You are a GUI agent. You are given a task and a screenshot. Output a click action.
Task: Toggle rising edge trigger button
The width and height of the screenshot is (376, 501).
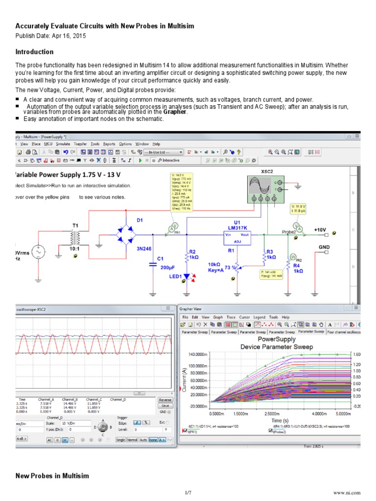coord(137,423)
